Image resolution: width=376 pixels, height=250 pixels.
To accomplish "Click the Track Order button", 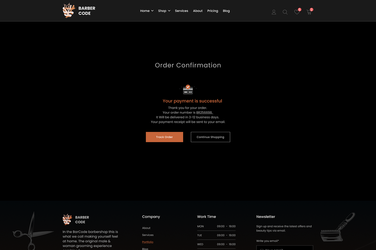I will [x=164, y=137].
